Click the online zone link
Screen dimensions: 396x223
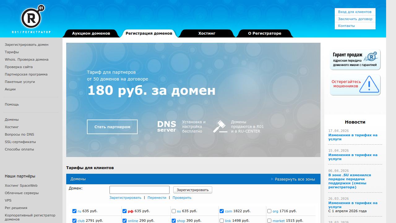coord(133,221)
